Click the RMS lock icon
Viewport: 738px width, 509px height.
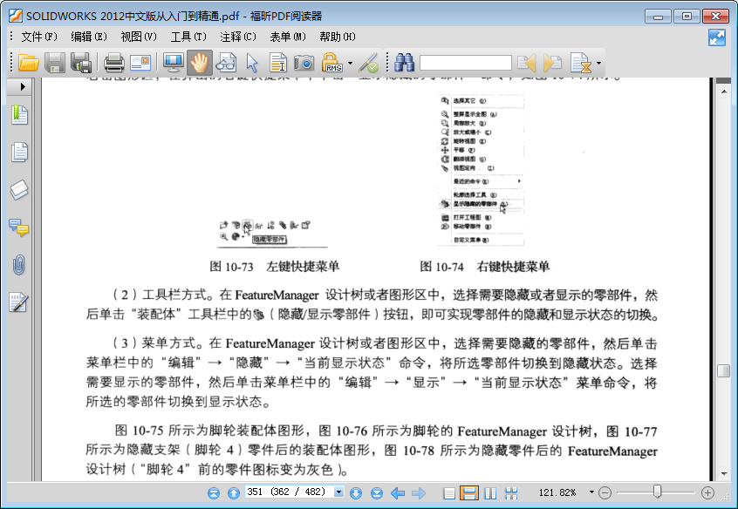(x=331, y=63)
